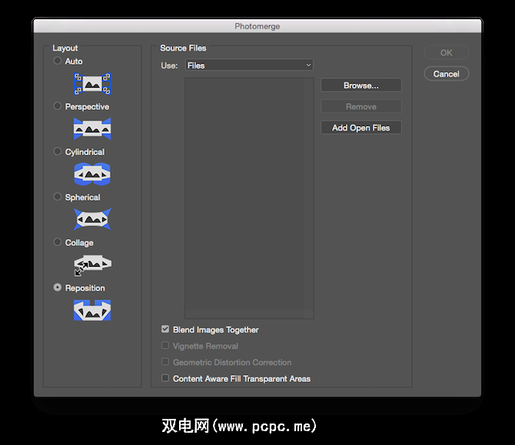Viewport: 515px width, 445px height.
Task: Choose the Cylindrical layout radio button
Action: (x=58, y=151)
